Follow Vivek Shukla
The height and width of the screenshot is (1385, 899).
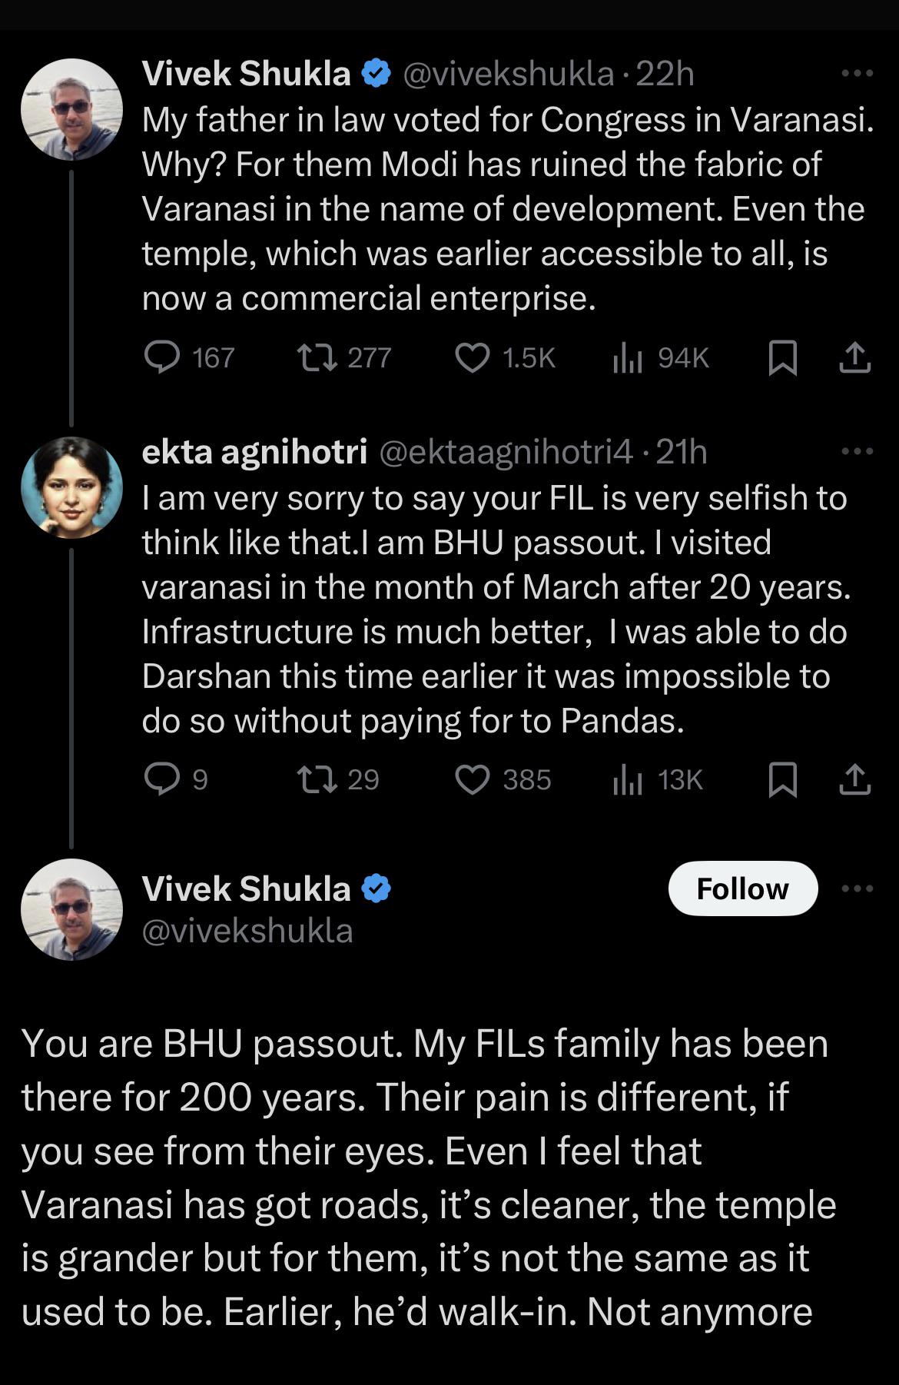coord(742,888)
